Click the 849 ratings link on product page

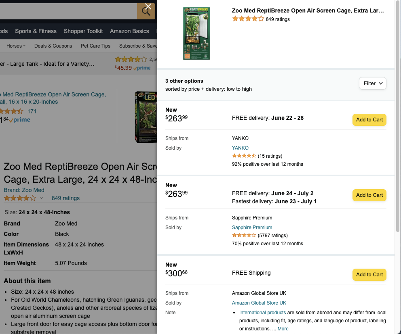65,198
